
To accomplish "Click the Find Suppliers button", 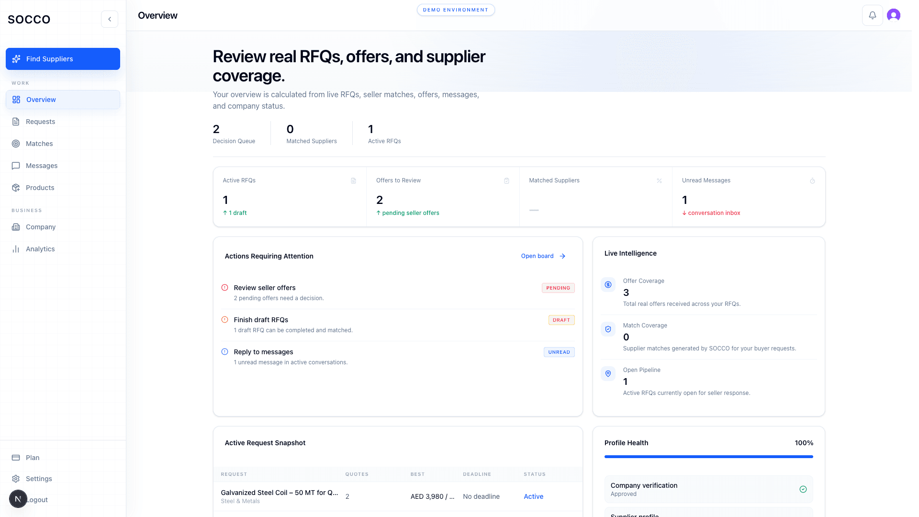I will [x=63, y=59].
